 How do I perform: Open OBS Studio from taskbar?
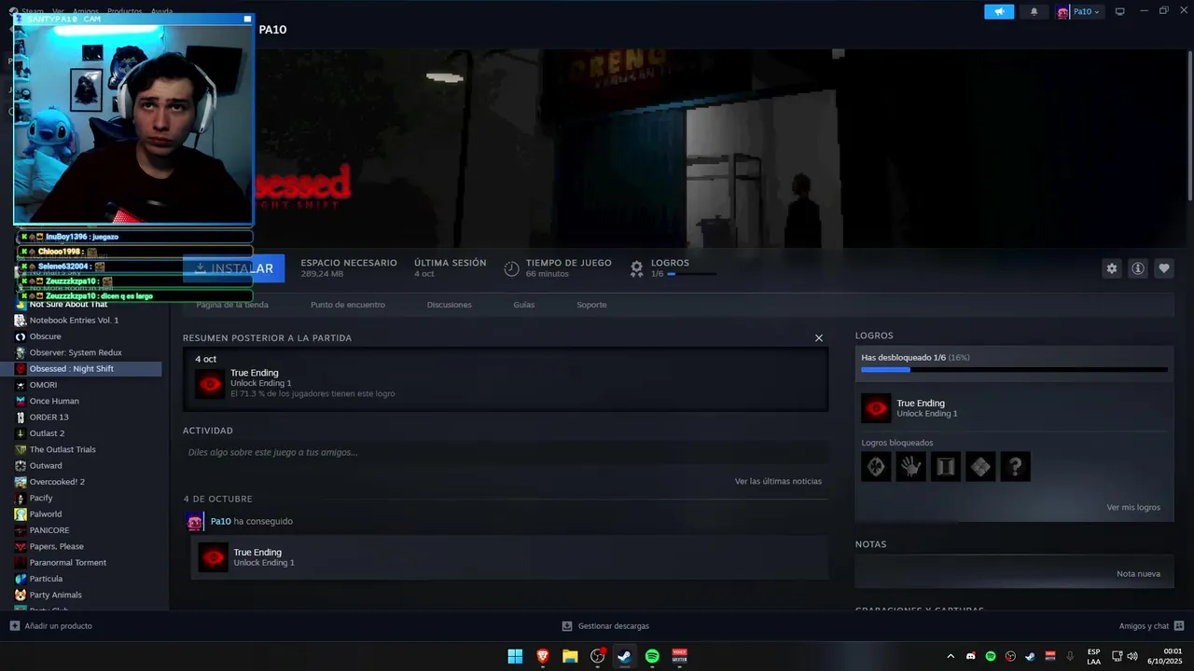[x=598, y=656]
